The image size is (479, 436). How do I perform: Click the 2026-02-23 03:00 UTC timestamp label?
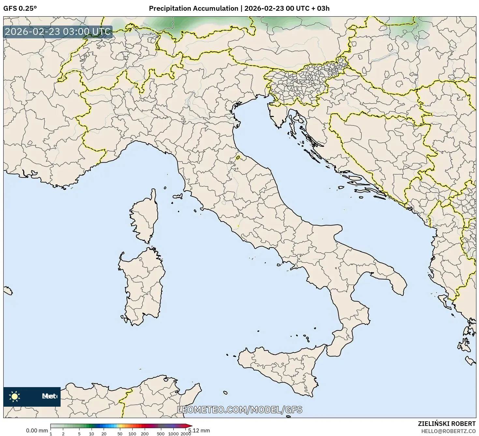(x=58, y=32)
